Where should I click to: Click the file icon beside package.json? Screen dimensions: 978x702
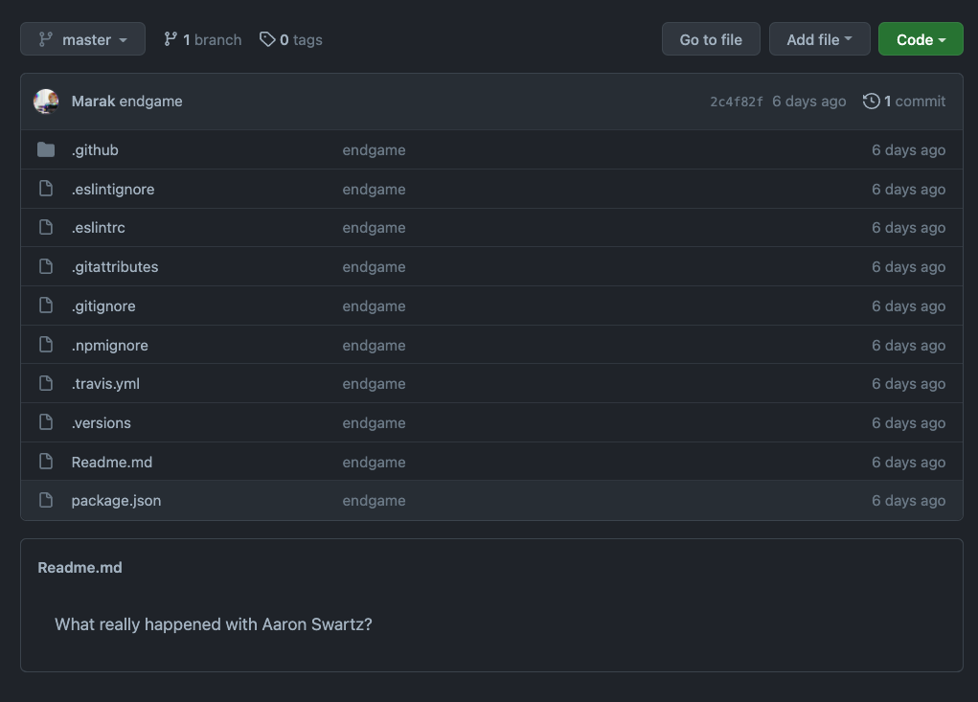[x=46, y=500]
